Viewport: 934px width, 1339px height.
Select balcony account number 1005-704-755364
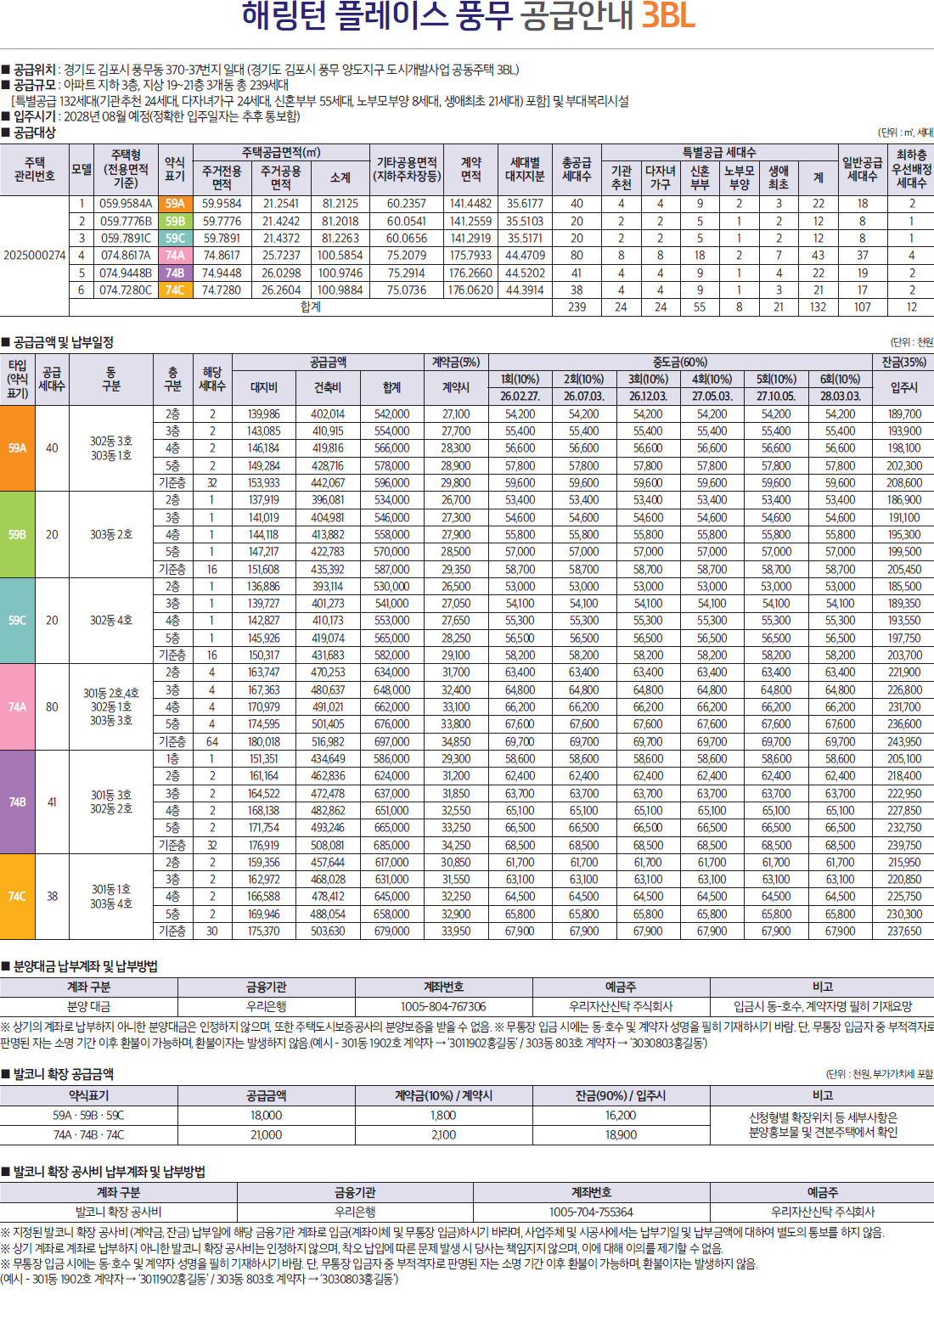coord(591,1212)
